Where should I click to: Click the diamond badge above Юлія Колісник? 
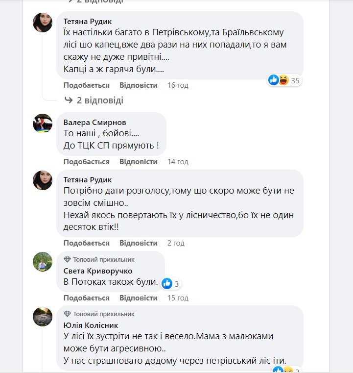(68, 314)
